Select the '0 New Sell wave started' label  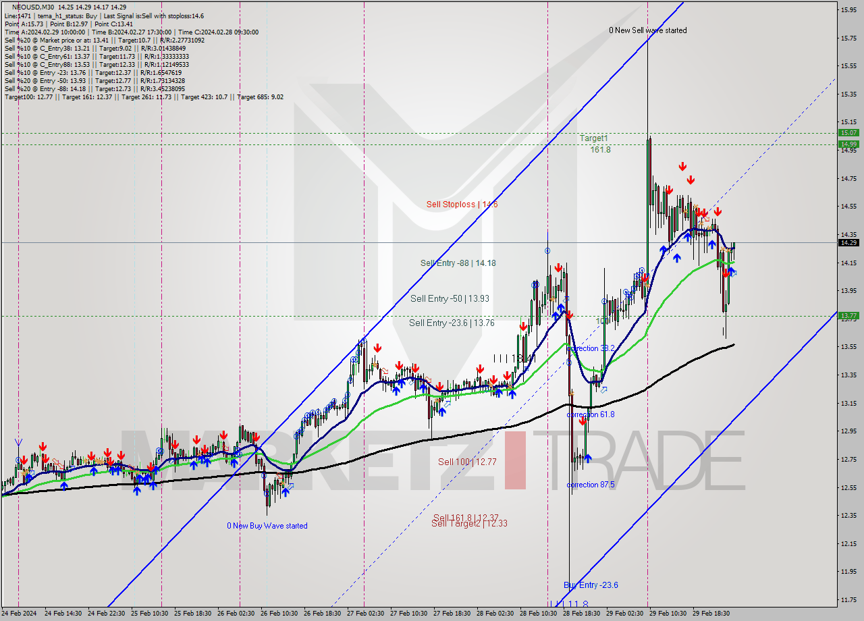coord(647,30)
